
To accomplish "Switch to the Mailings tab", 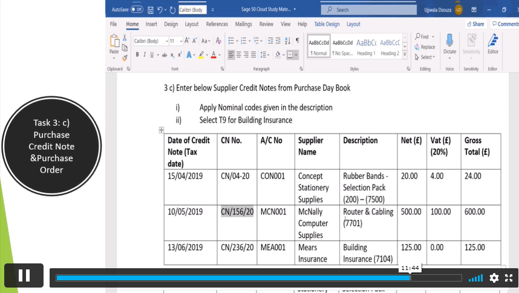I will click(244, 24).
